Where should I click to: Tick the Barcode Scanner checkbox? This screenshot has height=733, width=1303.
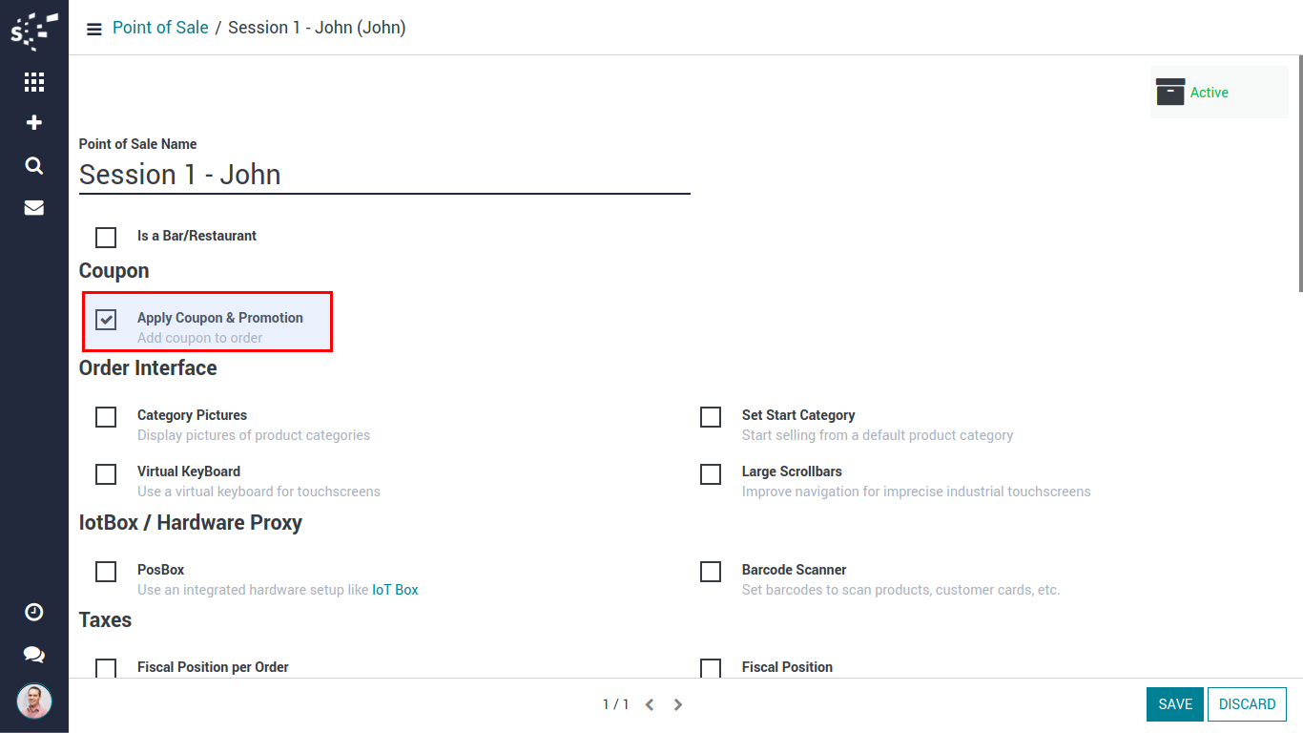[x=711, y=572]
